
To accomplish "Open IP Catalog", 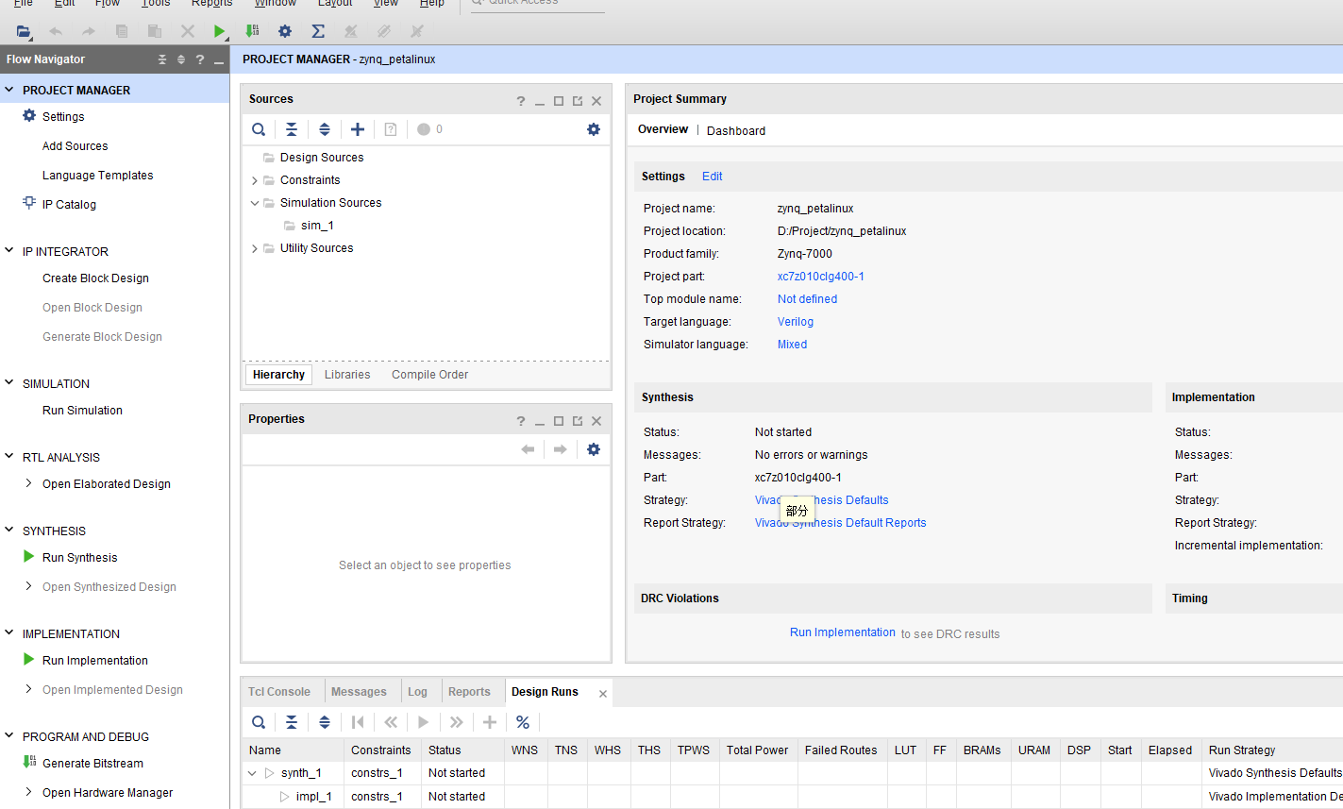I will point(69,205).
